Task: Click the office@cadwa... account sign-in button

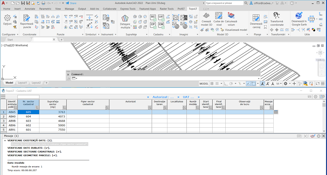Action: pos(262,3)
